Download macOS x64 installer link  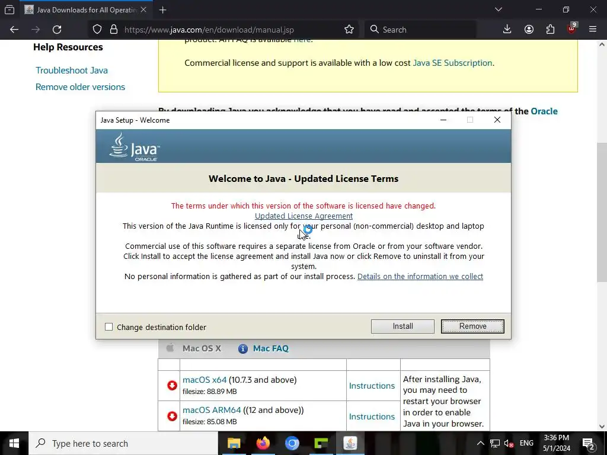pyautogui.click(x=205, y=380)
